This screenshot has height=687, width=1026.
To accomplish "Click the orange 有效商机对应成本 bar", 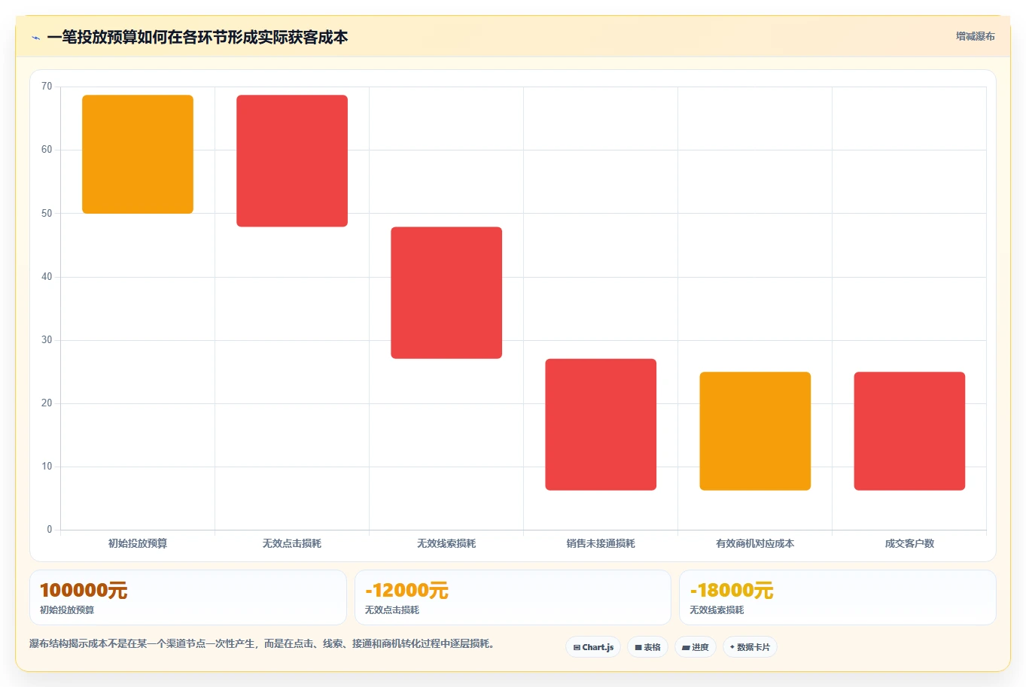I will pos(755,431).
